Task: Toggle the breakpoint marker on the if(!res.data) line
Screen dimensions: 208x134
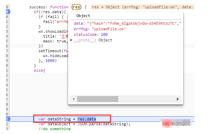Action: (x=8, y=12)
